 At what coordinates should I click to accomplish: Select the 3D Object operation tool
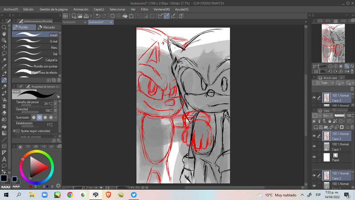click(x=4, y=40)
